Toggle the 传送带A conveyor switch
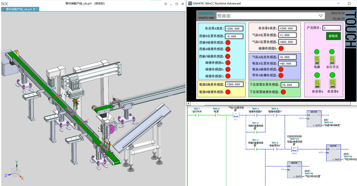 pos(317,84)
